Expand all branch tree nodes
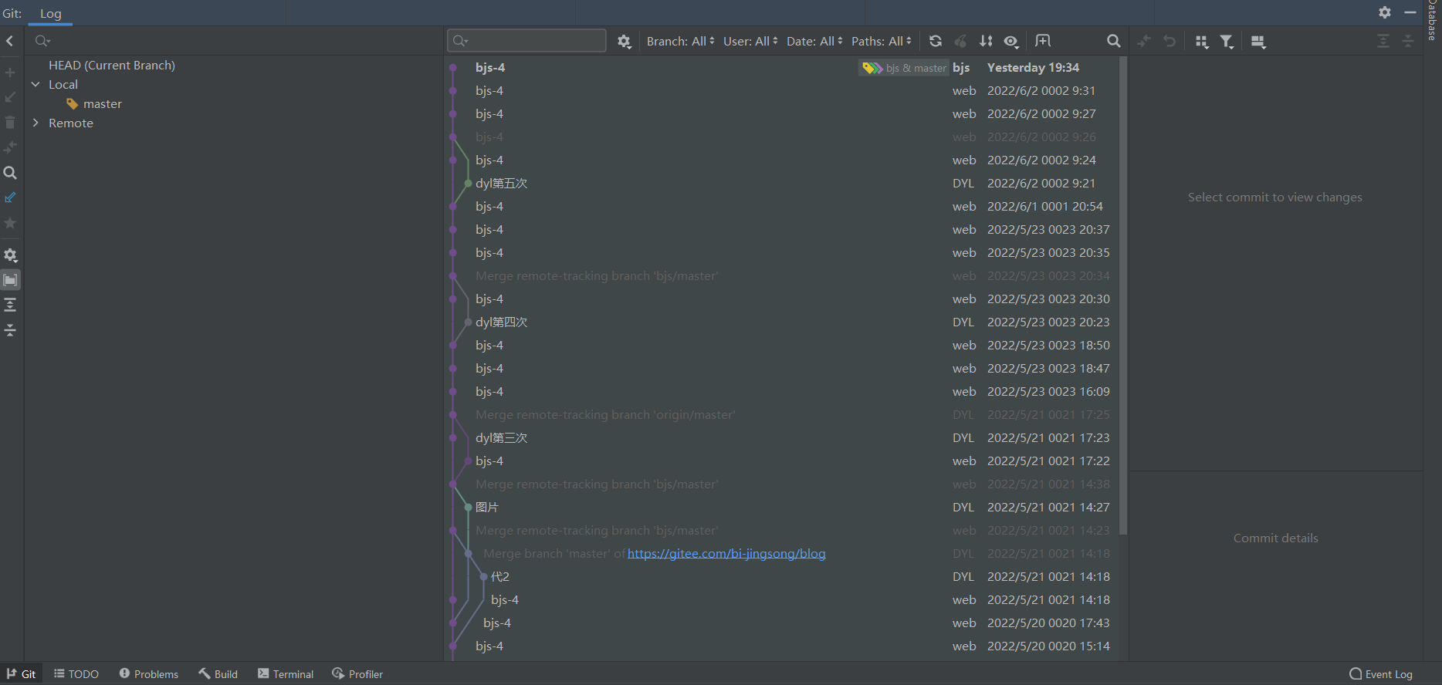This screenshot has height=685, width=1442. pos(10,305)
